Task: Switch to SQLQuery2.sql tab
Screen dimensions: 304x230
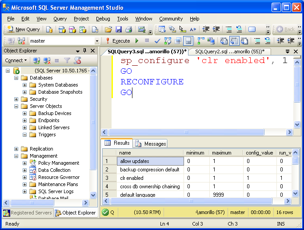Action: click(x=229, y=52)
